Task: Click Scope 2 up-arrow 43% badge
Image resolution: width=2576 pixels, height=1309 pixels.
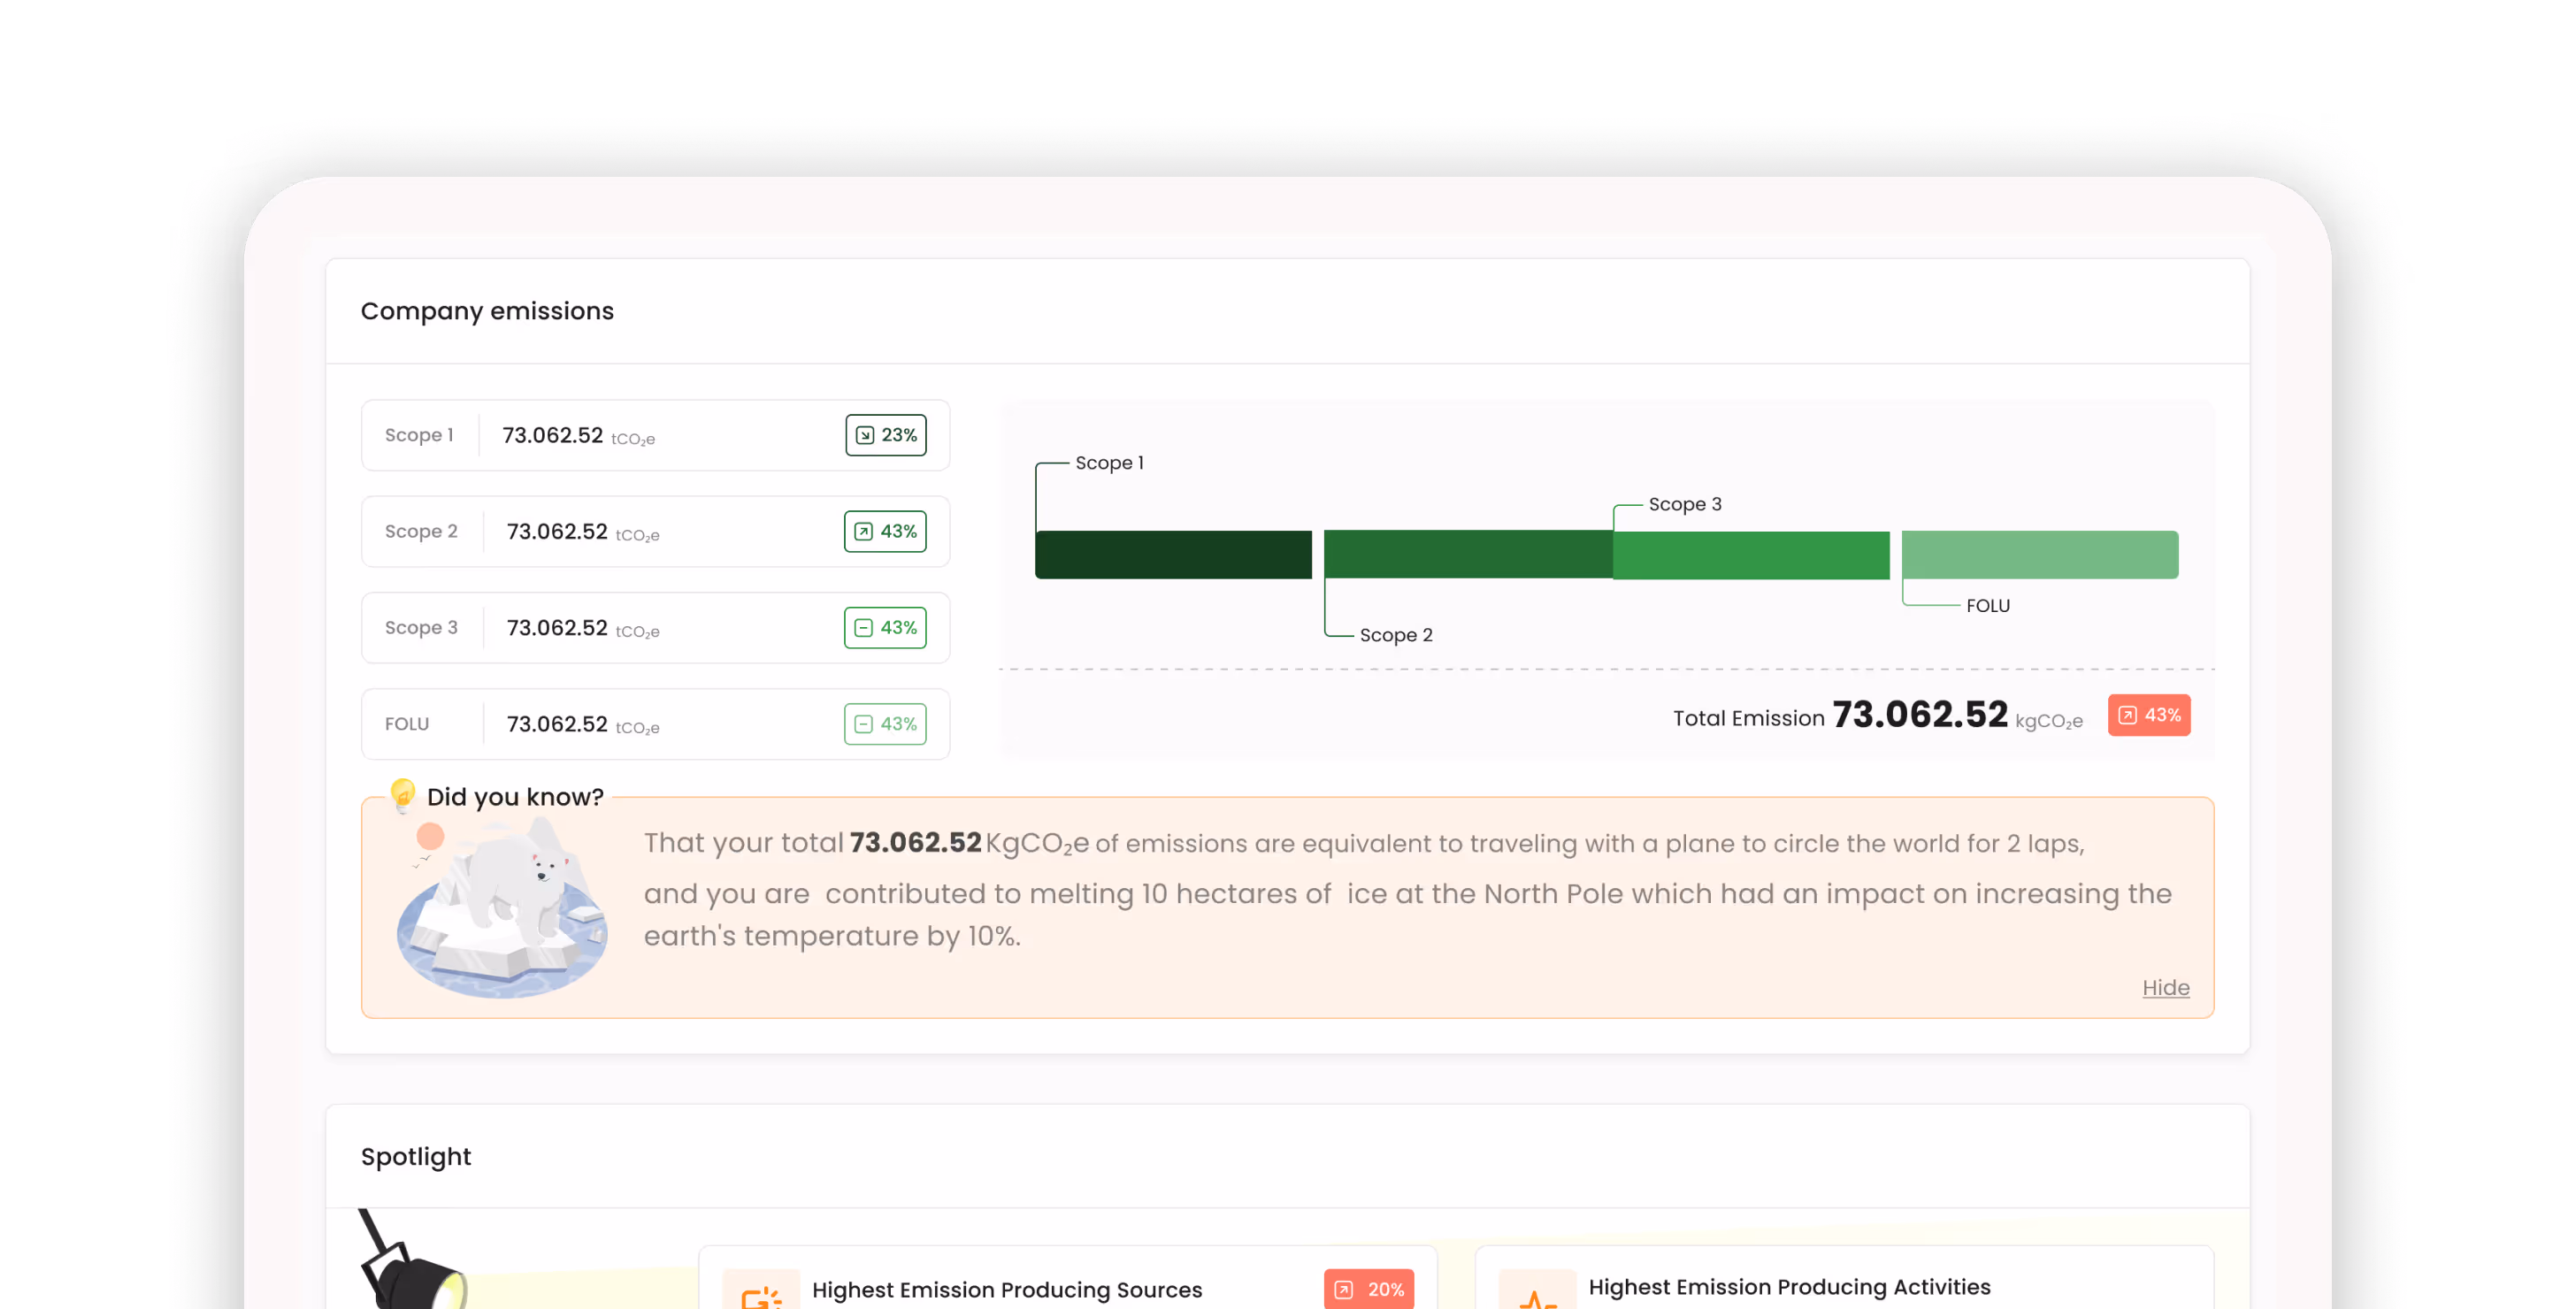Action: pos(885,531)
